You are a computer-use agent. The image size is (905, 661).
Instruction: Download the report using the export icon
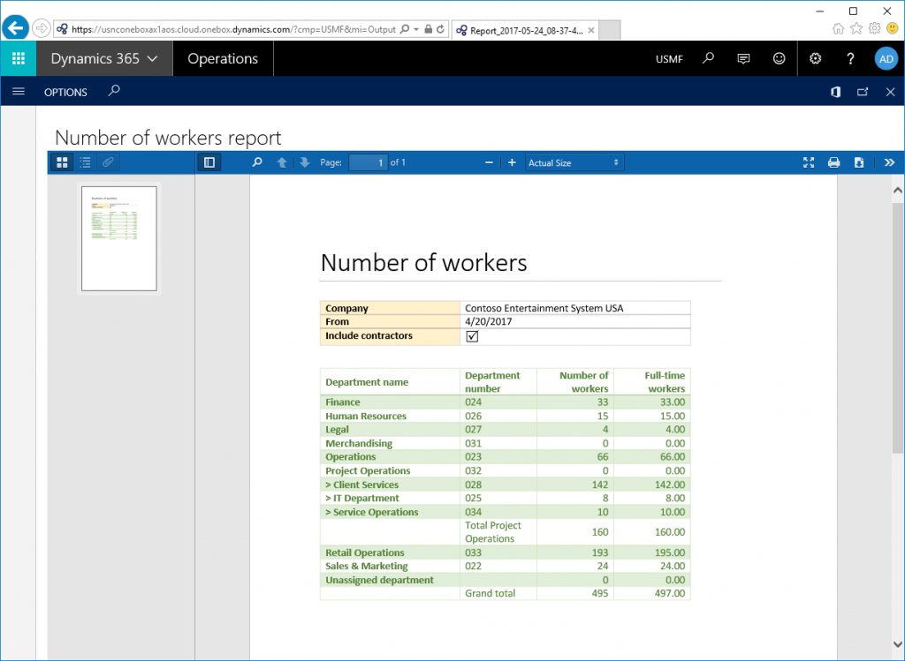click(x=859, y=162)
